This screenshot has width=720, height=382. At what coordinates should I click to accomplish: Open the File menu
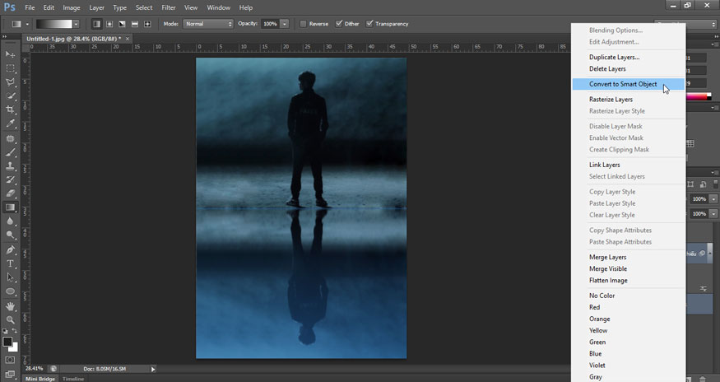click(x=30, y=7)
